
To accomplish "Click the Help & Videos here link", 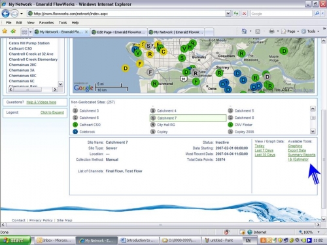I will pyautogui.click(x=41, y=102).
